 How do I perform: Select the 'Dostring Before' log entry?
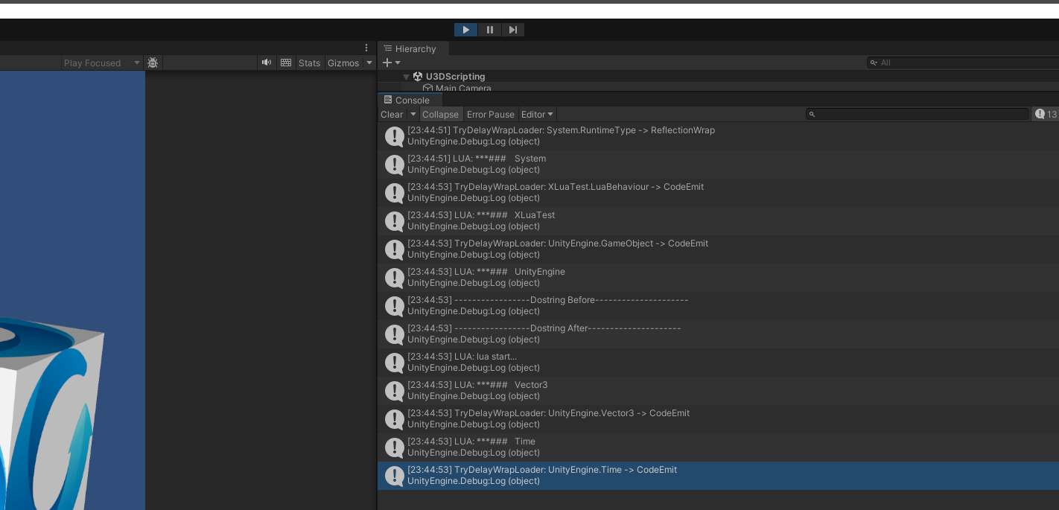pyautogui.click(x=718, y=306)
